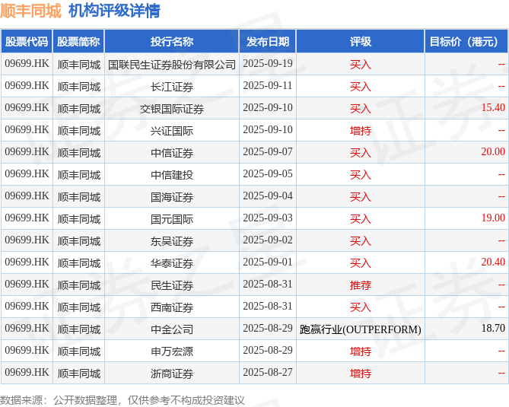Click target price 19.00
The height and width of the screenshot is (407, 509).
coord(493,218)
